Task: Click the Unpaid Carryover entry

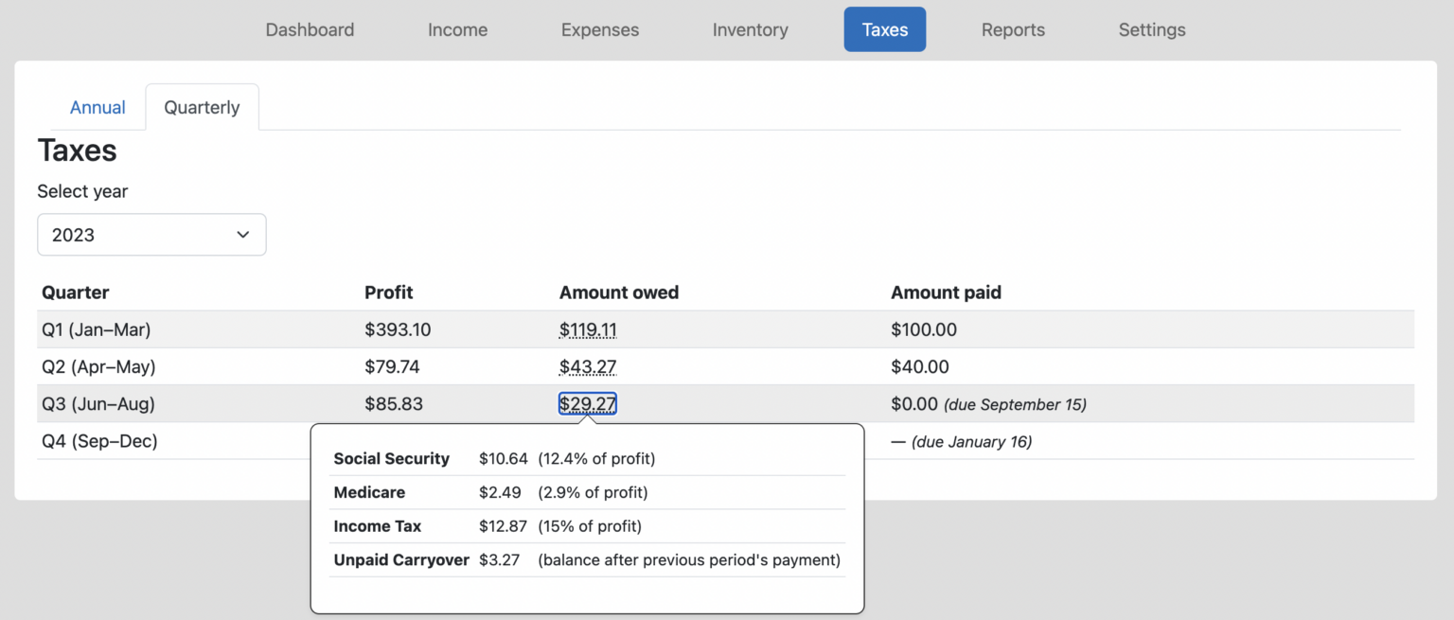Action: (400, 559)
